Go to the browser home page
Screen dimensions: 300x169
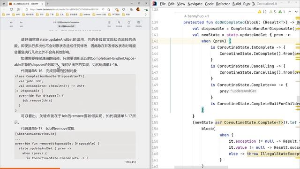[x=18, y=9]
